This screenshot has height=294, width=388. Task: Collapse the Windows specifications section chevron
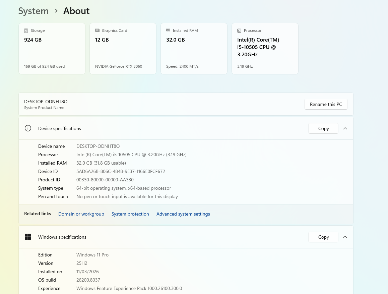click(345, 237)
